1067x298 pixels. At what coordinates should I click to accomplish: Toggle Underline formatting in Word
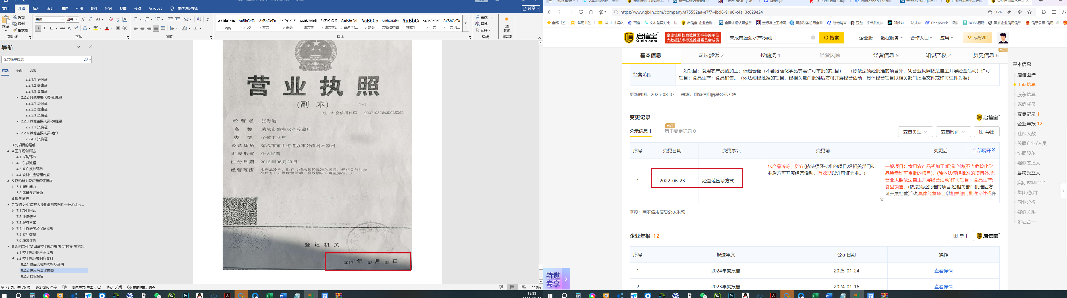pyautogui.click(x=51, y=28)
